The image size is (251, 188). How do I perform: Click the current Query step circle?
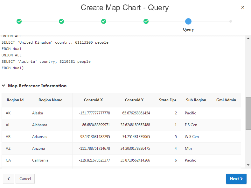pos(188,21)
